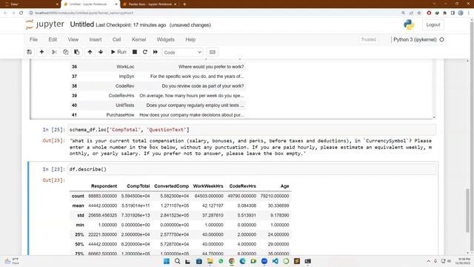Open the Help menu
This screenshot has width=474, height=267.
[x=190, y=39]
